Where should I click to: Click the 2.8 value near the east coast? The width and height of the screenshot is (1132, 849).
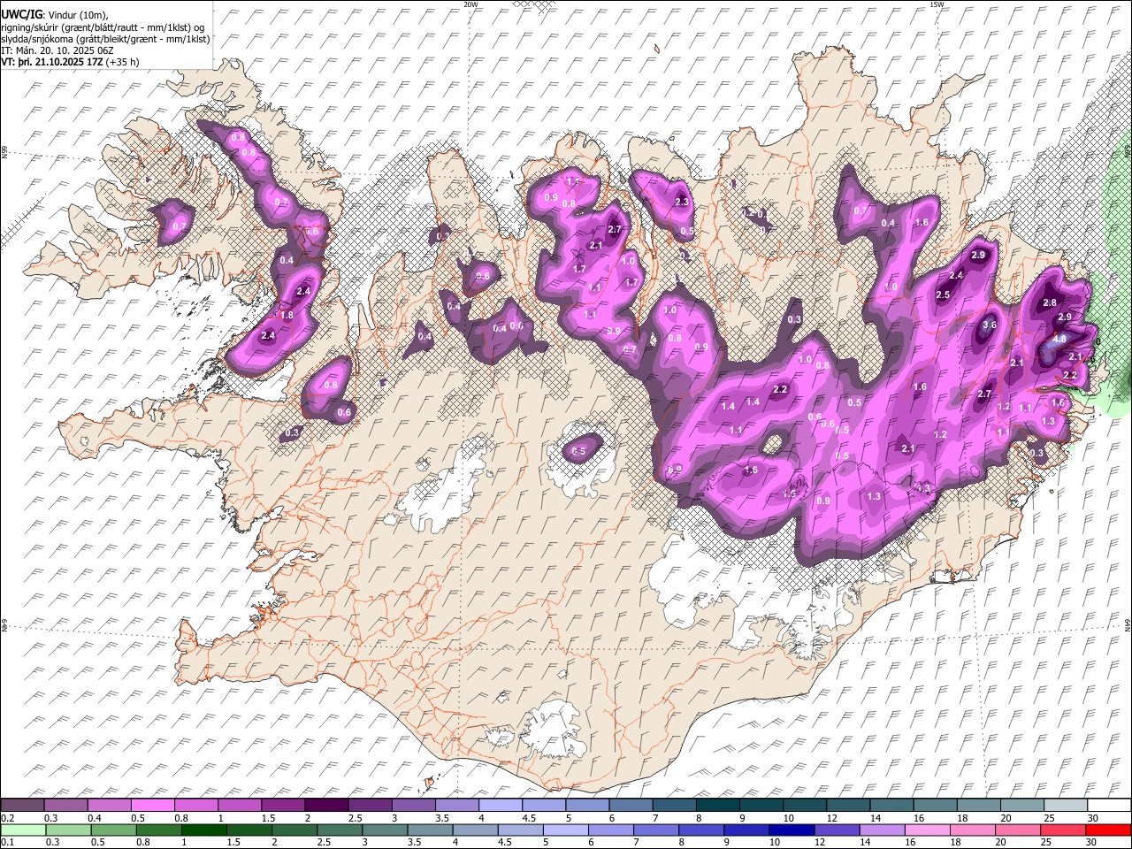pyautogui.click(x=1050, y=302)
